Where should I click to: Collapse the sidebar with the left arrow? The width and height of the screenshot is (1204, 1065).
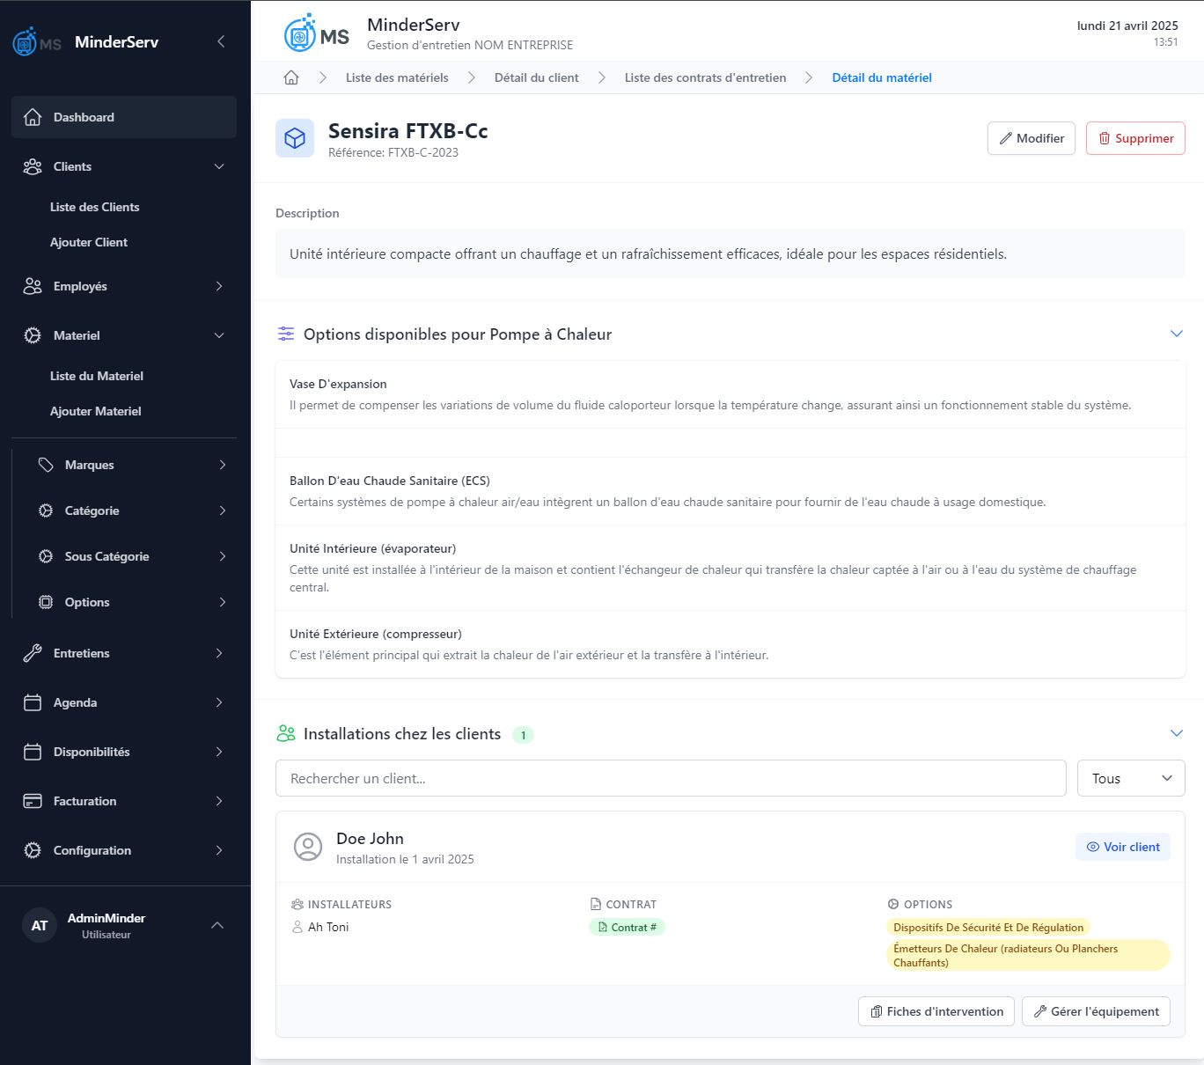pos(221,41)
